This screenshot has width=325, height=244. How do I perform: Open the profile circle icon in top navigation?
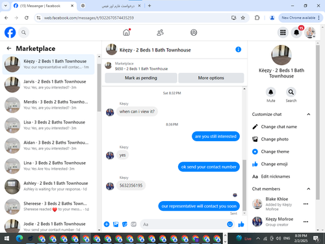(194, 33)
